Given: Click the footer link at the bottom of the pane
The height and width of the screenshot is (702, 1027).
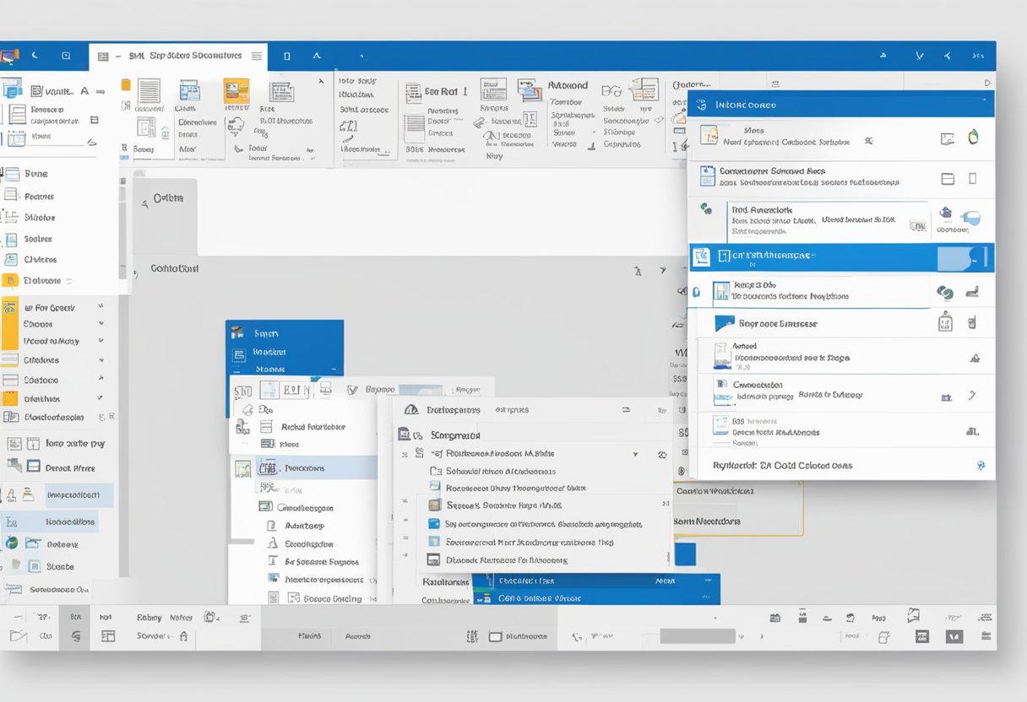Looking at the screenshot, I should pos(783,466).
